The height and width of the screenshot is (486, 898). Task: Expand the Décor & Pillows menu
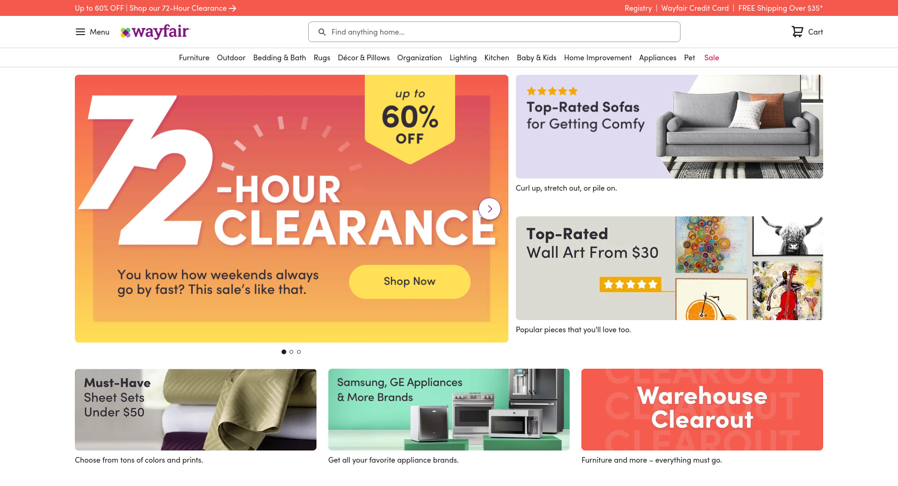coord(364,57)
